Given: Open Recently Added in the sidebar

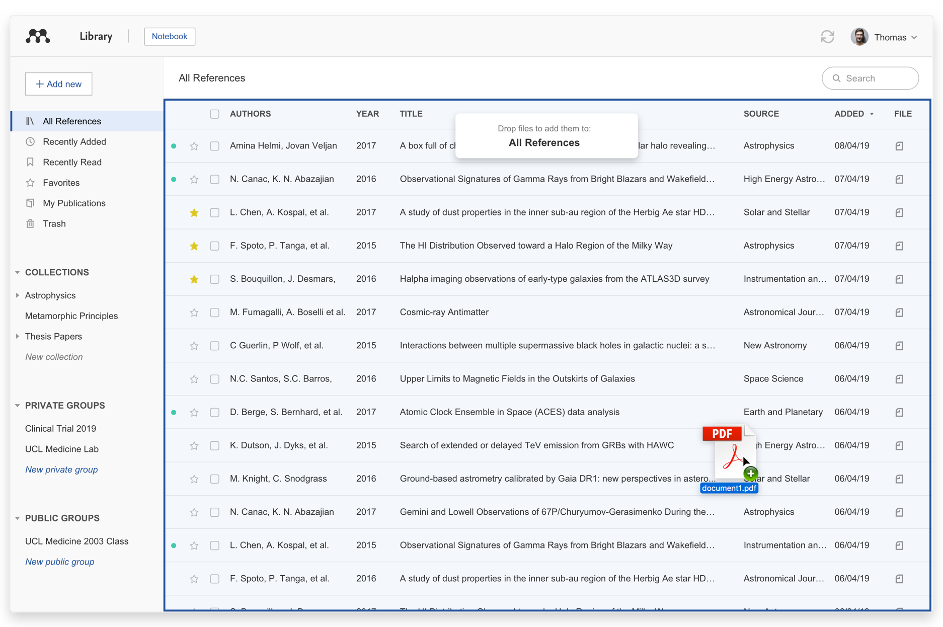Looking at the screenshot, I should click(x=74, y=142).
